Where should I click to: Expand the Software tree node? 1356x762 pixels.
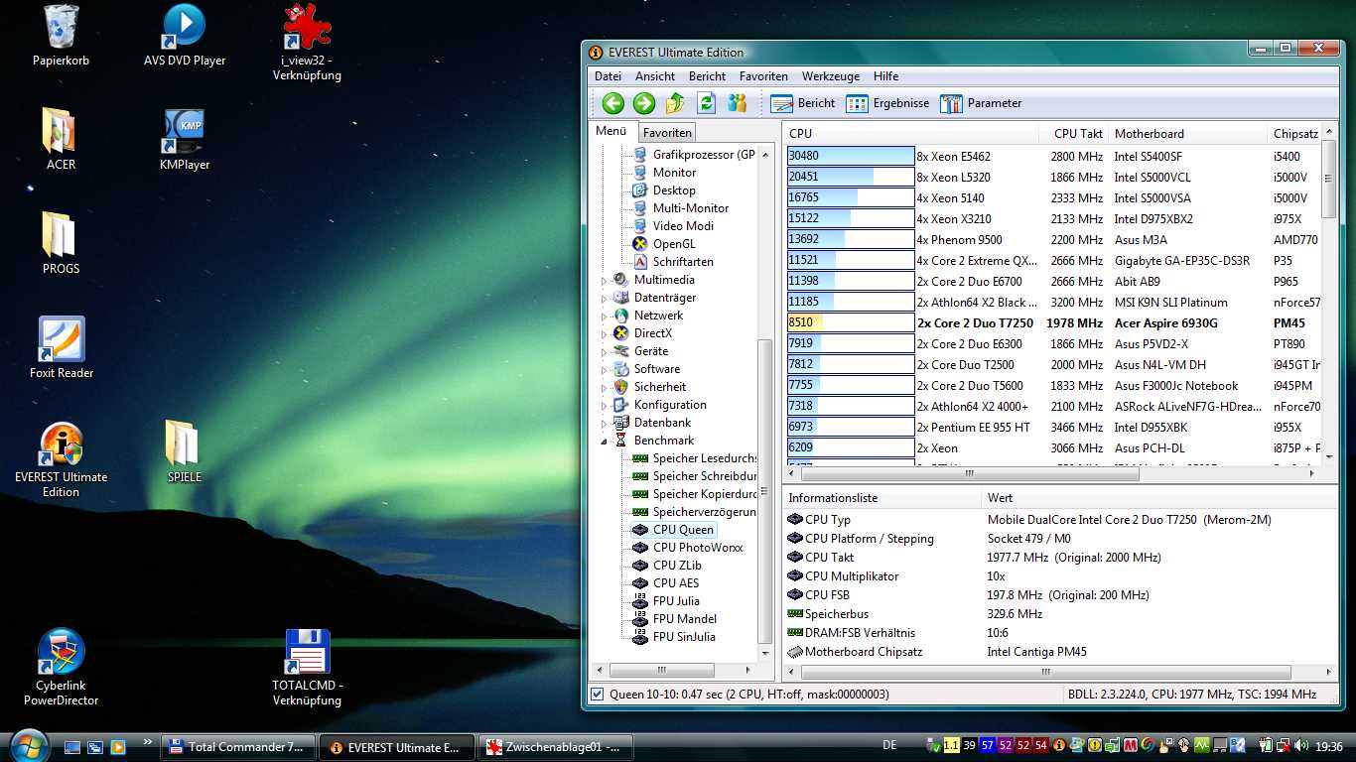pyautogui.click(x=604, y=370)
